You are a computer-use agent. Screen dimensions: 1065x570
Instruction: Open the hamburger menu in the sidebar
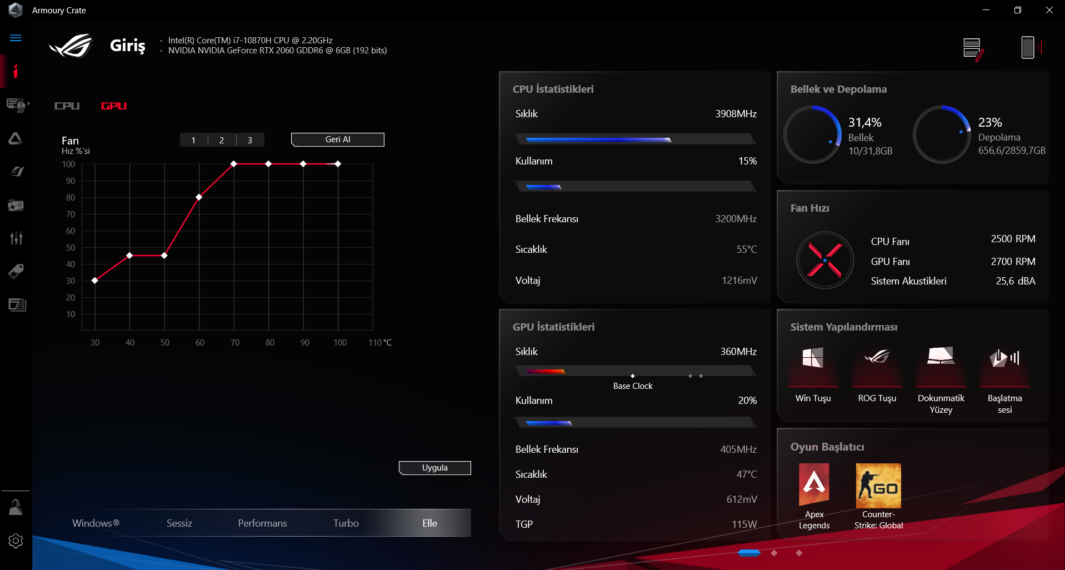pyautogui.click(x=16, y=38)
